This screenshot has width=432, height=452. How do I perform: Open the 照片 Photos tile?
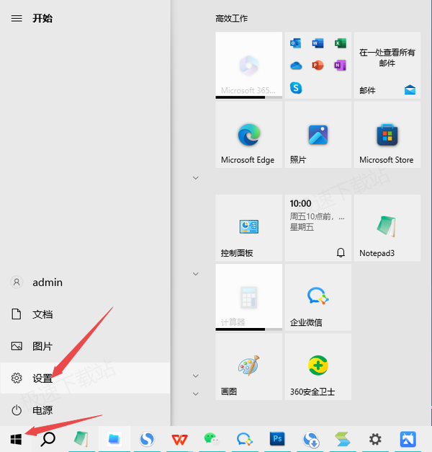click(x=318, y=135)
